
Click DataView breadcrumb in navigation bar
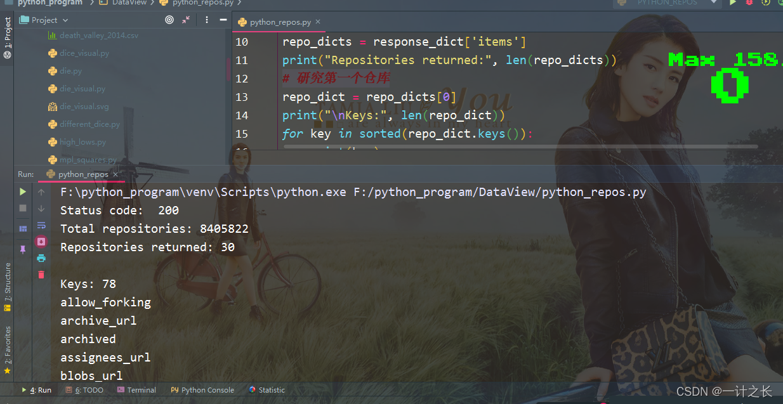coord(122,3)
